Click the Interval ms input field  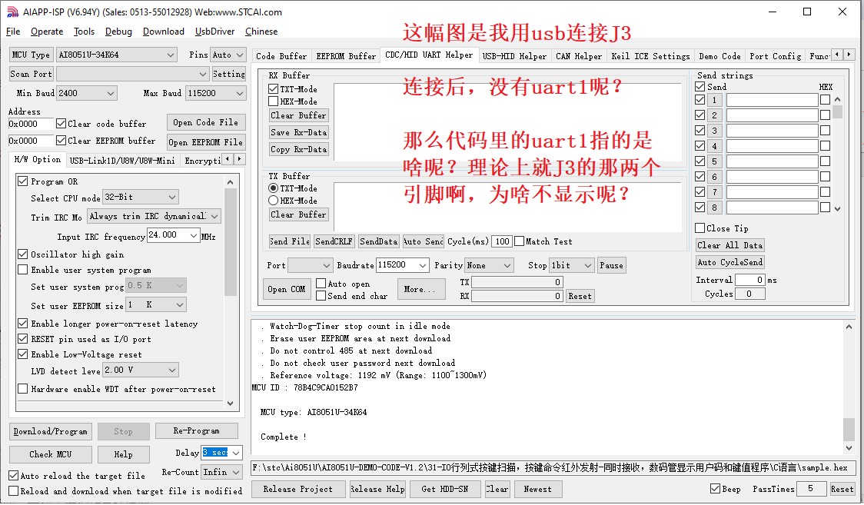pyautogui.click(x=750, y=280)
